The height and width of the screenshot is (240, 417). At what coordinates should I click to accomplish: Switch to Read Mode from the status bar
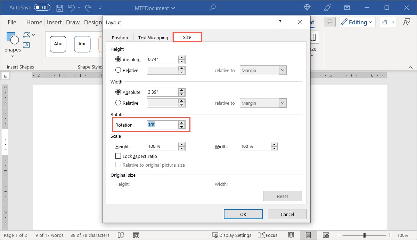(291, 235)
